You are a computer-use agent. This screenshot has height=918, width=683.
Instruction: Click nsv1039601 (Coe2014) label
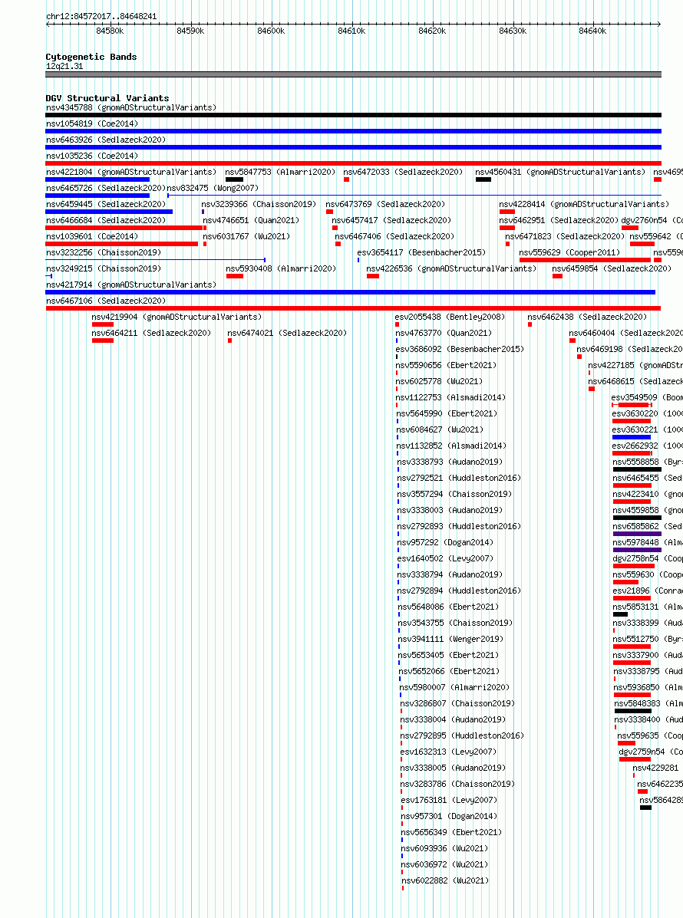click(92, 236)
